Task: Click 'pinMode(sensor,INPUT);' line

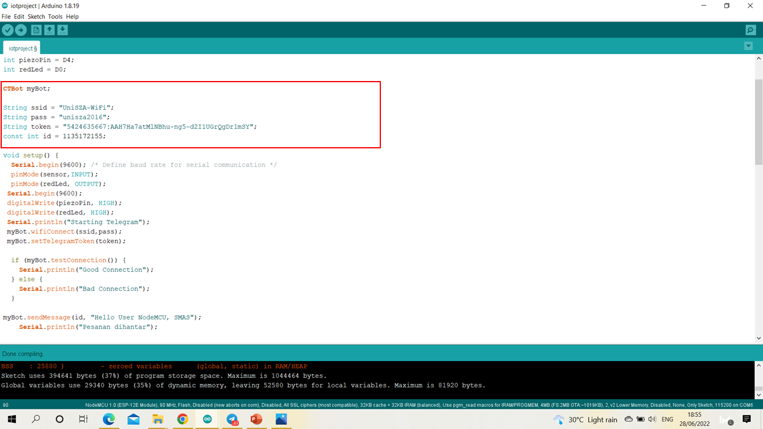Action: 54,175
